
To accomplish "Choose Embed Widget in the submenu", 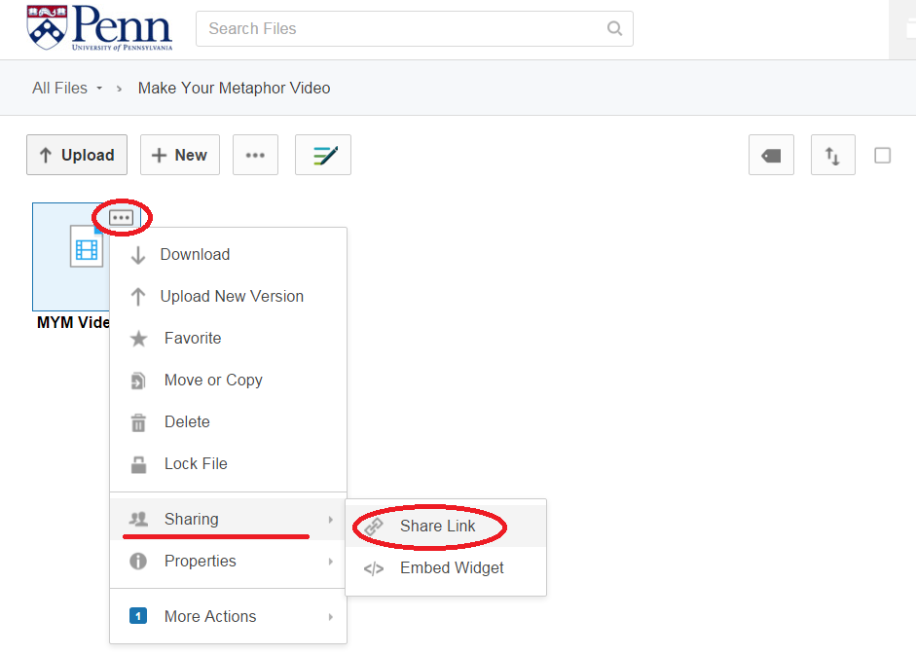I will (446, 568).
